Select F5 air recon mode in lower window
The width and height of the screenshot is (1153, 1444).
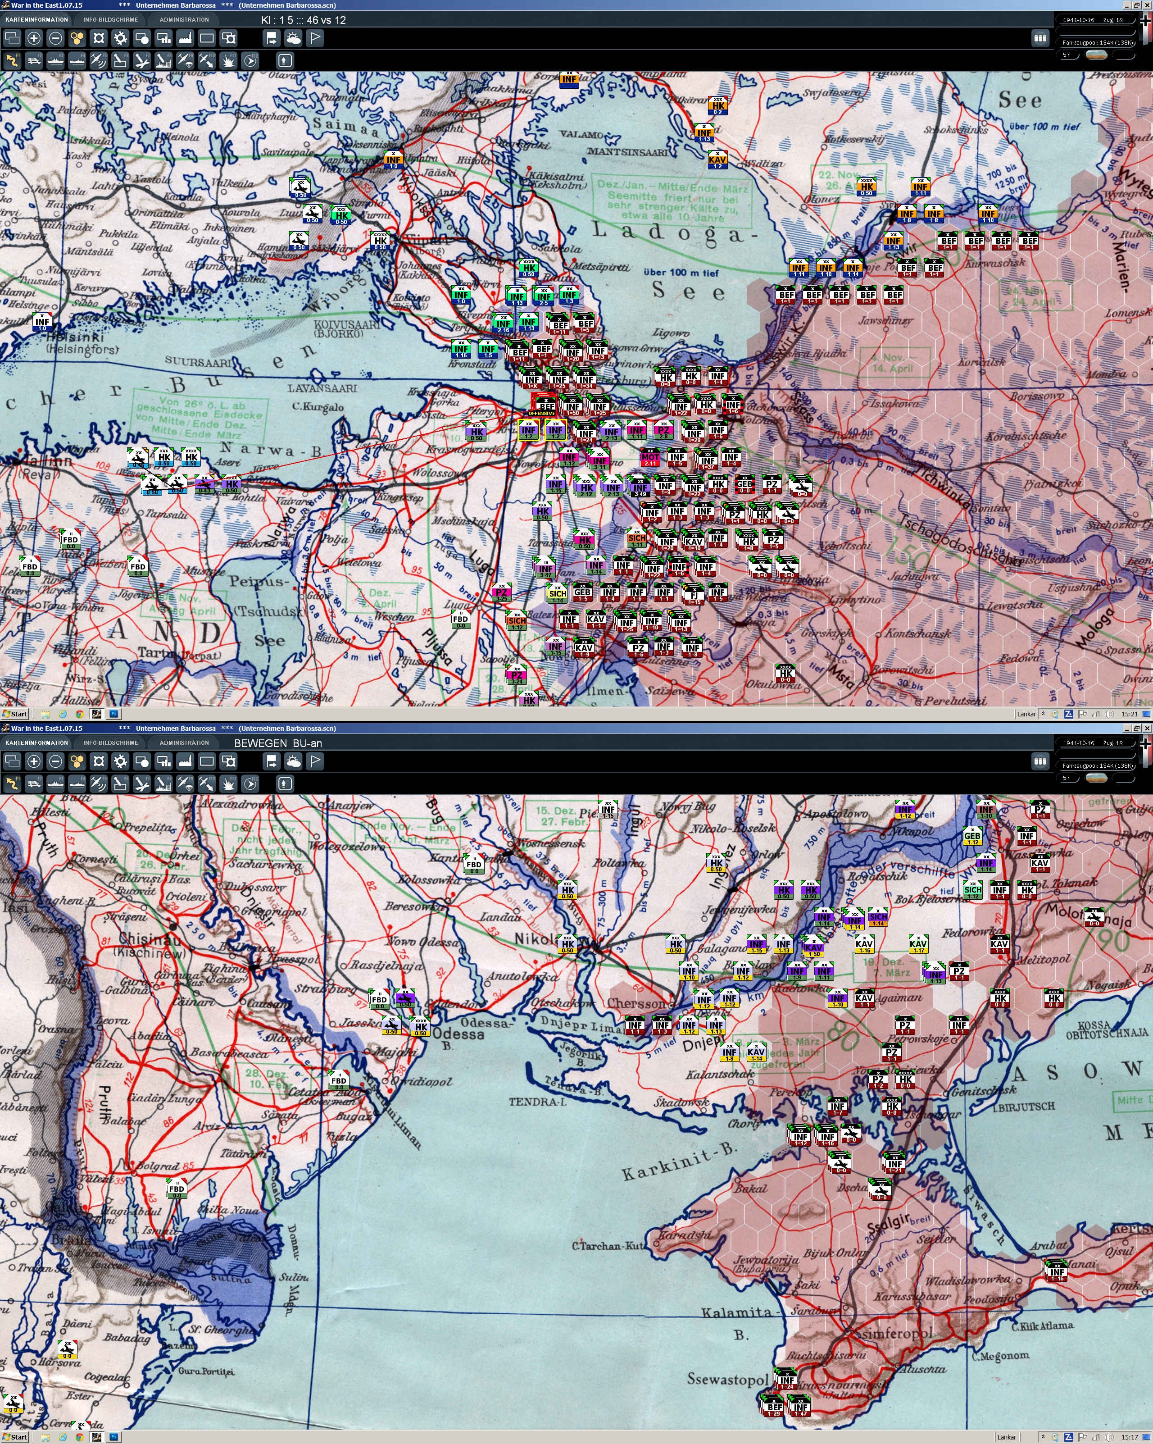point(99,783)
